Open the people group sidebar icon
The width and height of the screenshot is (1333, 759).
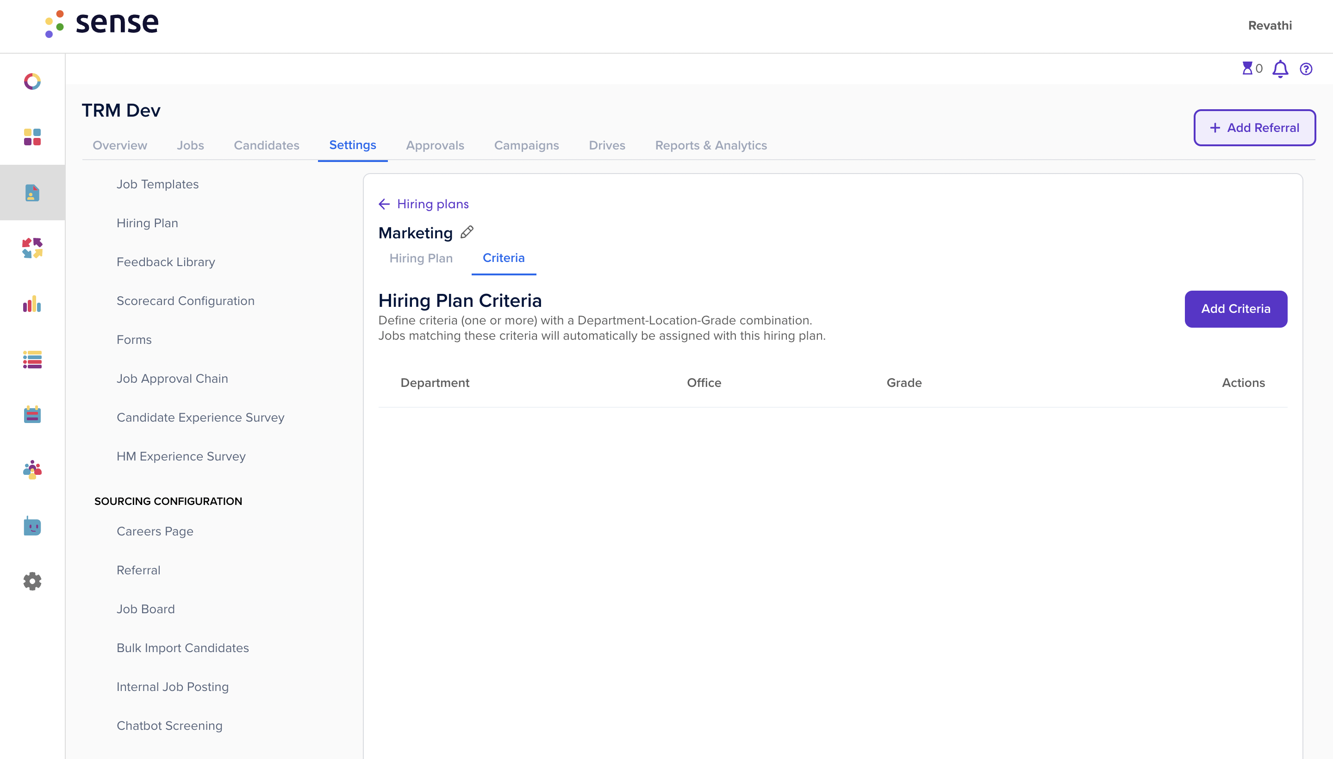pyautogui.click(x=32, y=470)
